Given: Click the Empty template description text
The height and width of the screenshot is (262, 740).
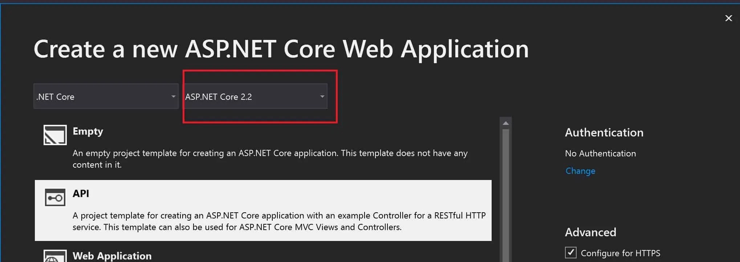Looking at the screenshot, I should click(x=270, y=159).
